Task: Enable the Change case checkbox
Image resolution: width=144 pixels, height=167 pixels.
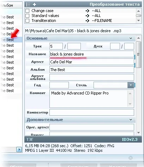Action: 27,11
